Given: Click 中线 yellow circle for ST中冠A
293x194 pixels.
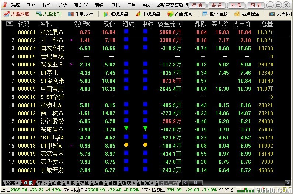Looking at the screenshot, I should [145, 145].
